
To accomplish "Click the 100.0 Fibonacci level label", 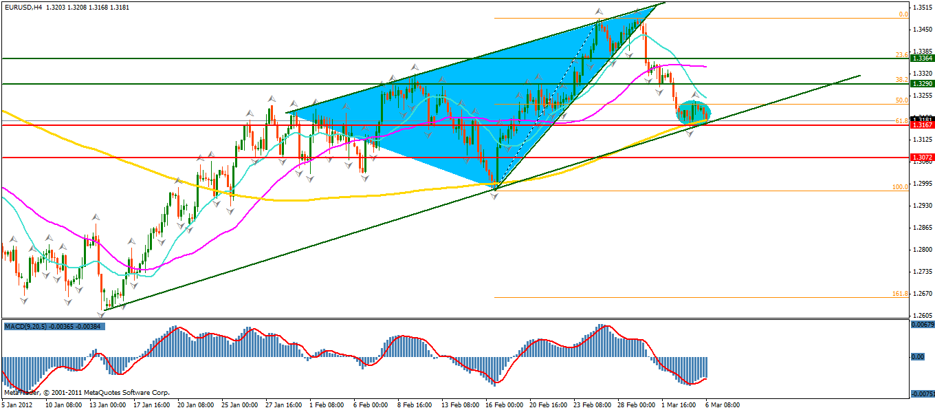I will [899, 186].
